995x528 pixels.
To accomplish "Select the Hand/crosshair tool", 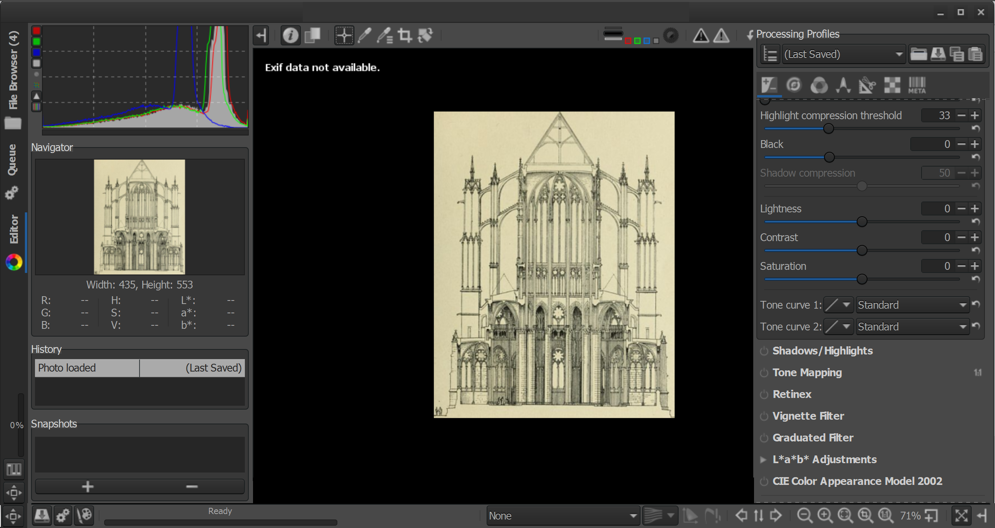I will (x=344, y=36).
